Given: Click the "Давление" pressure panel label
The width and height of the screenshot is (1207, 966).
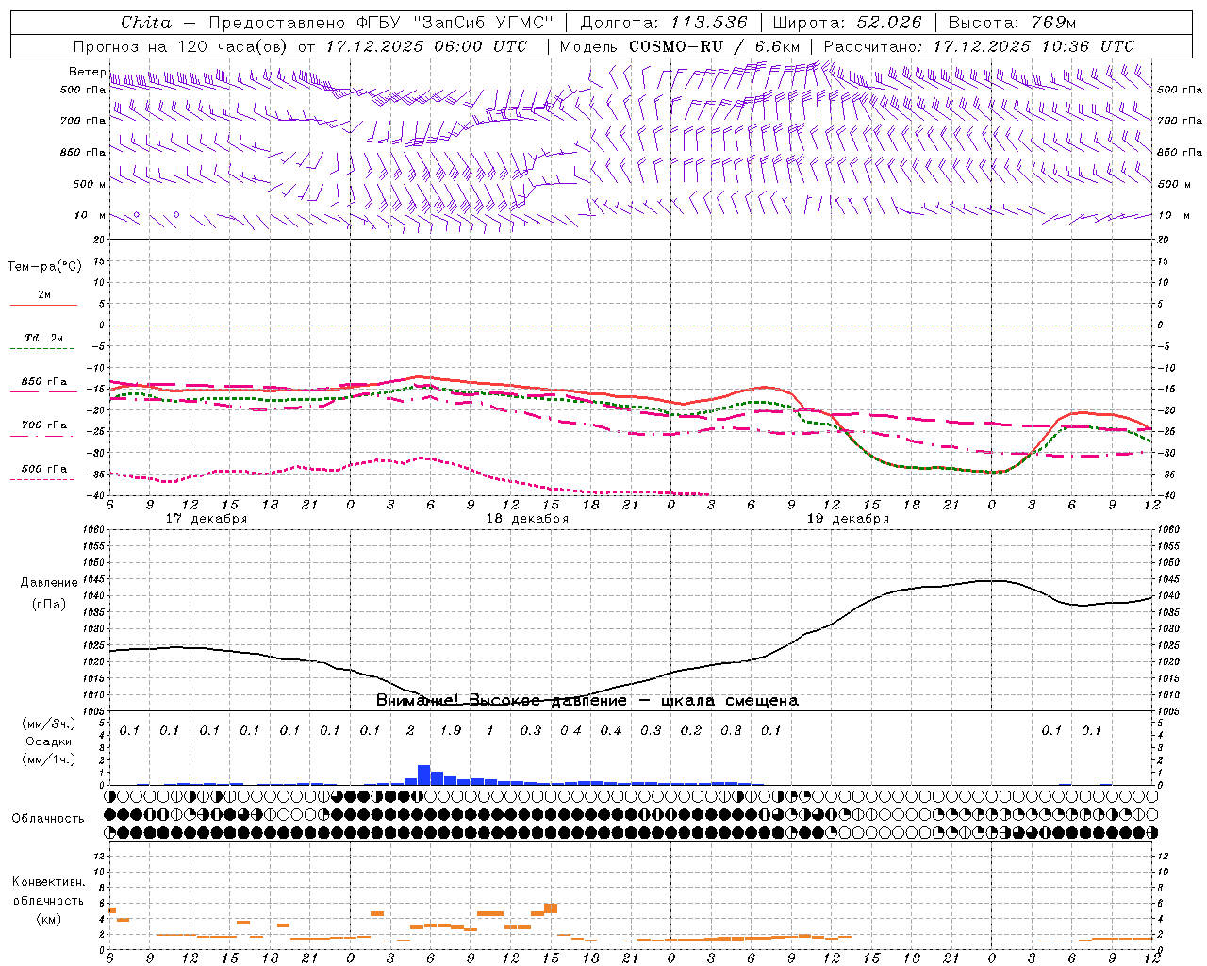Looking at the screenshot, I should 49,583.
